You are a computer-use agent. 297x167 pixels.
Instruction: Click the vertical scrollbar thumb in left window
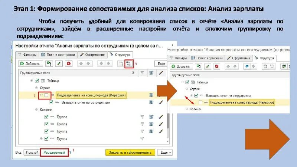pyautogui.click(x=168, y=121)
